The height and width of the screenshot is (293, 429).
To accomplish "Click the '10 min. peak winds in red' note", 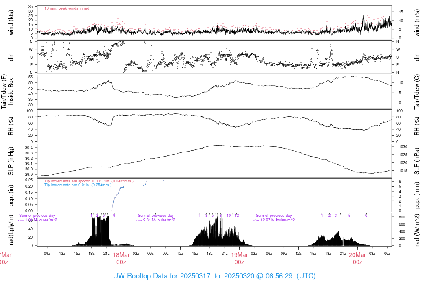I will [x=67, y=8].
